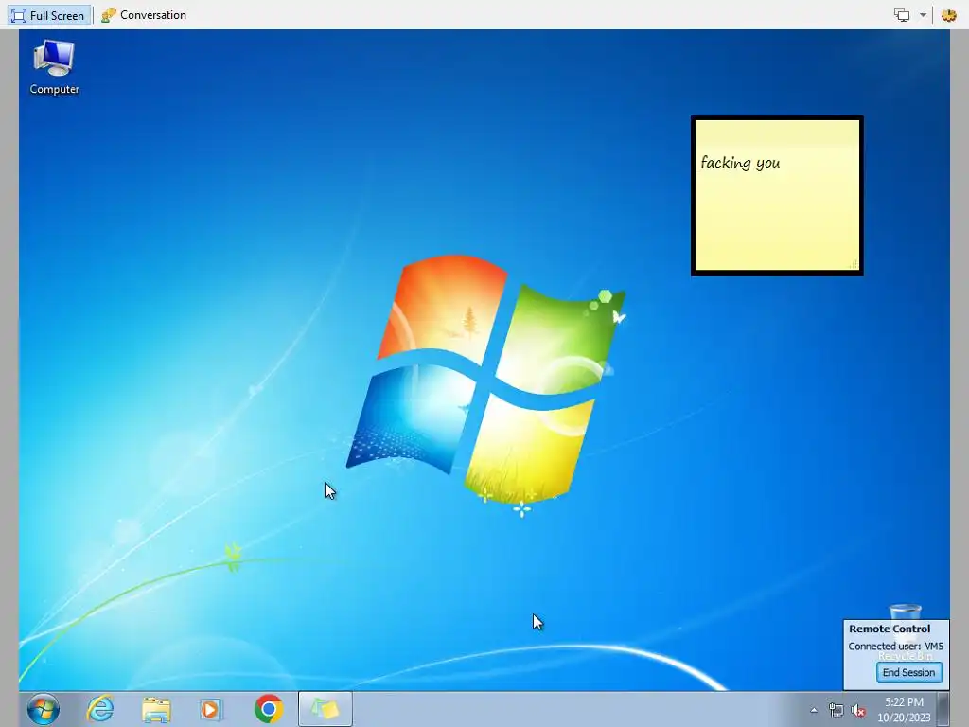Click the Remote Control popup title
969x727 pixels.
point(890,629)
